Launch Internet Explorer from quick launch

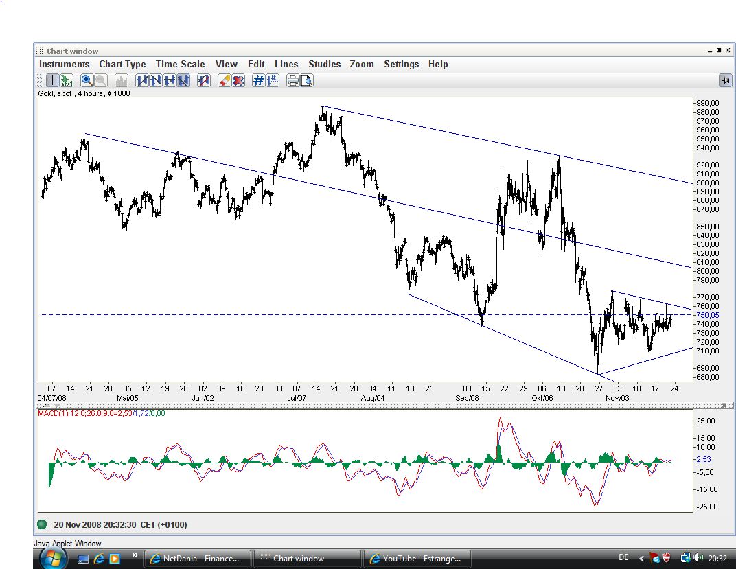(x=99, y=559)
